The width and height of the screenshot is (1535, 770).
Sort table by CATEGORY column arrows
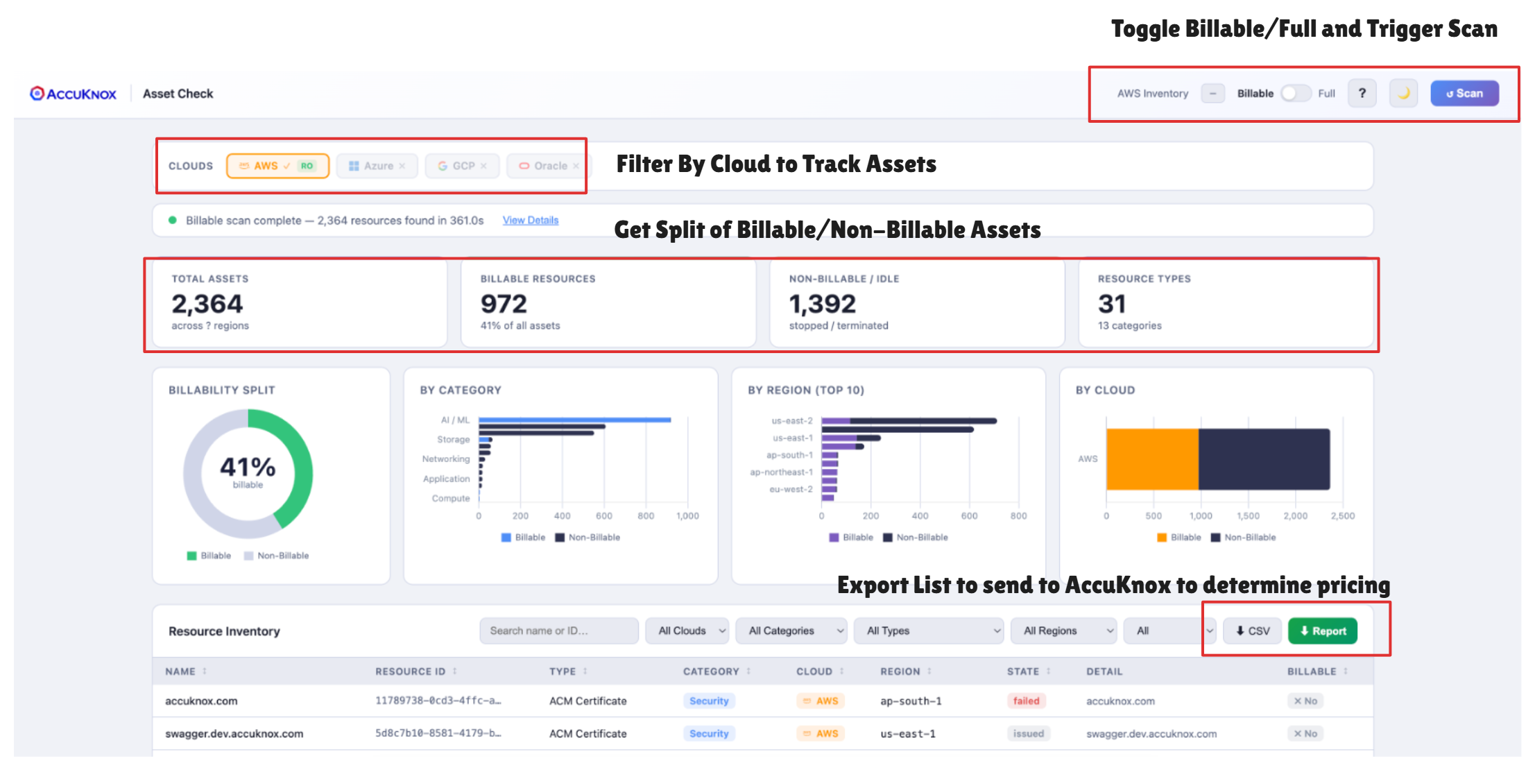point(749,671)
